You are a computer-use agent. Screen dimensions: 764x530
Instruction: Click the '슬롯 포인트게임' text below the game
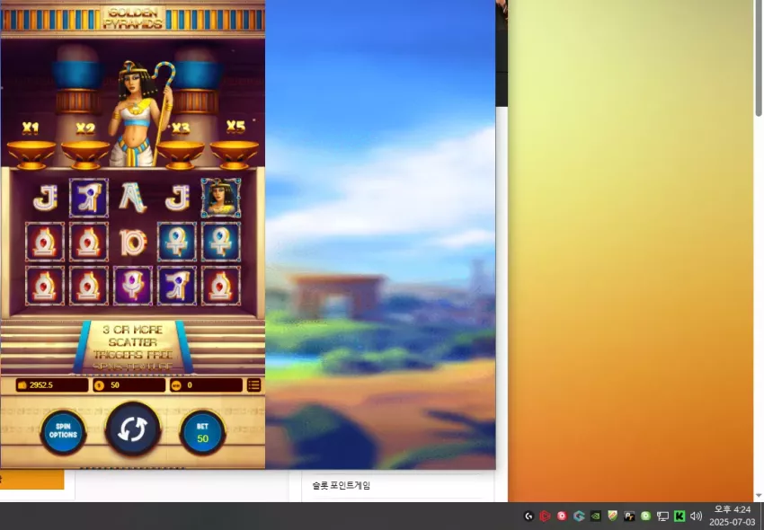click(x=341, y=486)
